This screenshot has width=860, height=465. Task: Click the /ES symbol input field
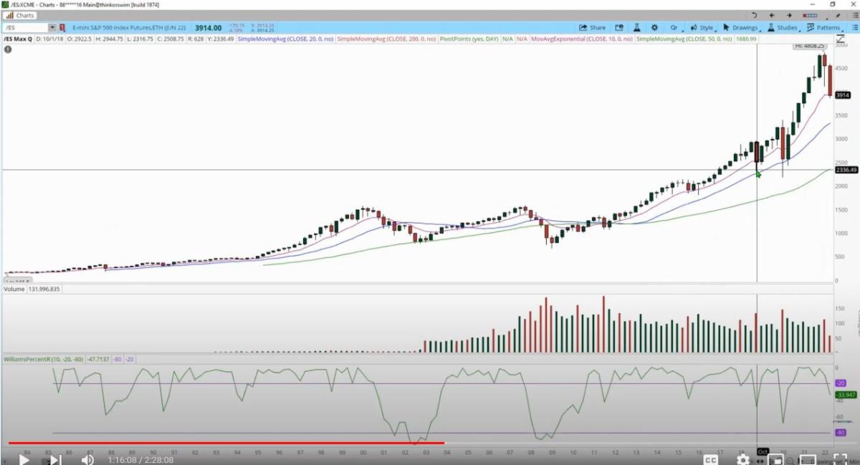[x=25, y=27]
